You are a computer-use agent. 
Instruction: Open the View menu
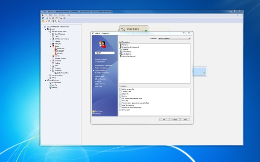point(55,15)
